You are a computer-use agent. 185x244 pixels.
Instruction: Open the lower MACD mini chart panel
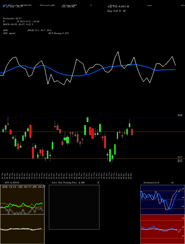(22, 229)
